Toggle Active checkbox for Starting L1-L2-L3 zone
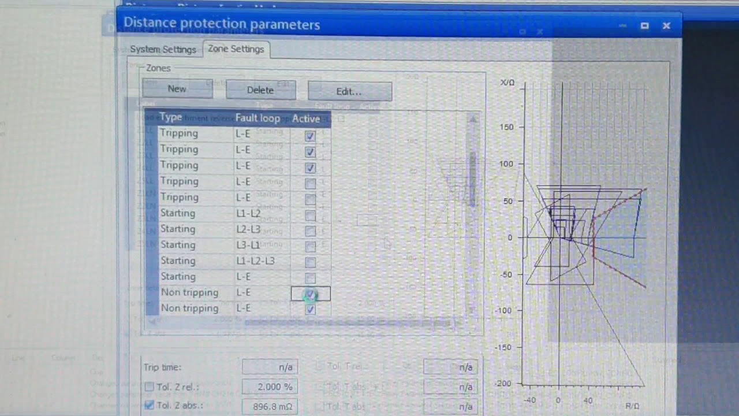Image resolution: width=739 pixels, height=416 pixels. tap(311, 263)
